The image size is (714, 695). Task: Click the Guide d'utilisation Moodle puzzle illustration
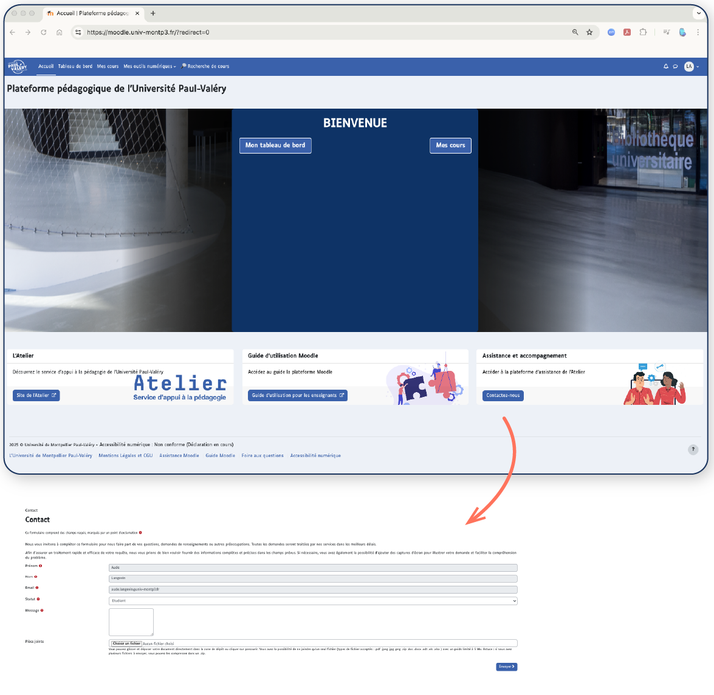point(425,384)
